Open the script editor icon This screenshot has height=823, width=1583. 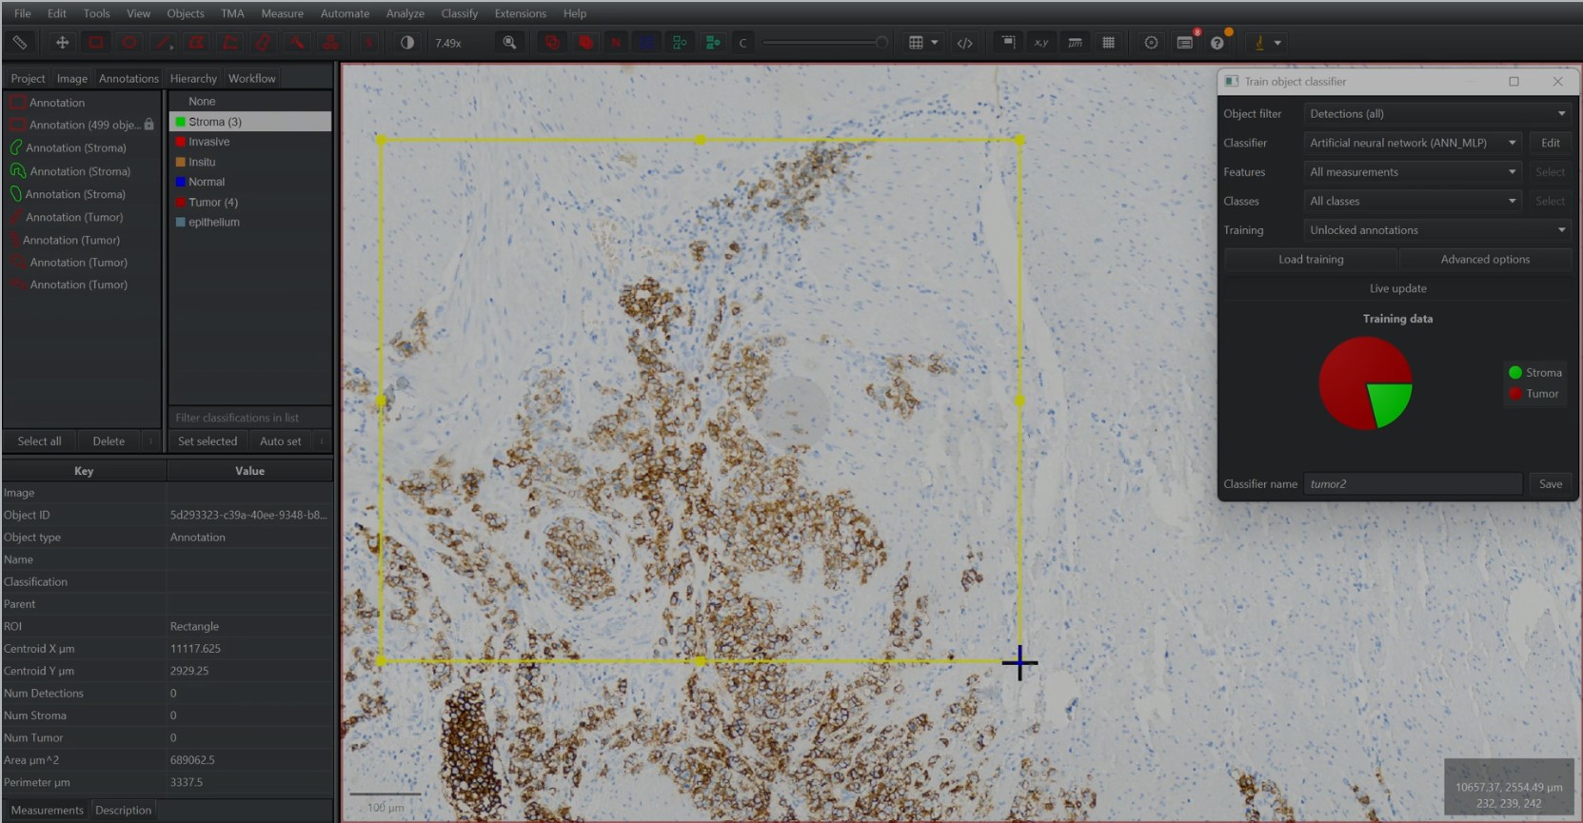(x=964, y=43)
